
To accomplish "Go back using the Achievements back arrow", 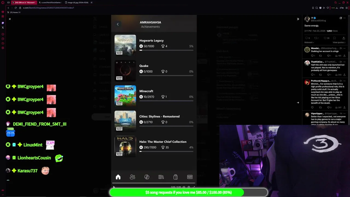I will (x=118, y=24).
